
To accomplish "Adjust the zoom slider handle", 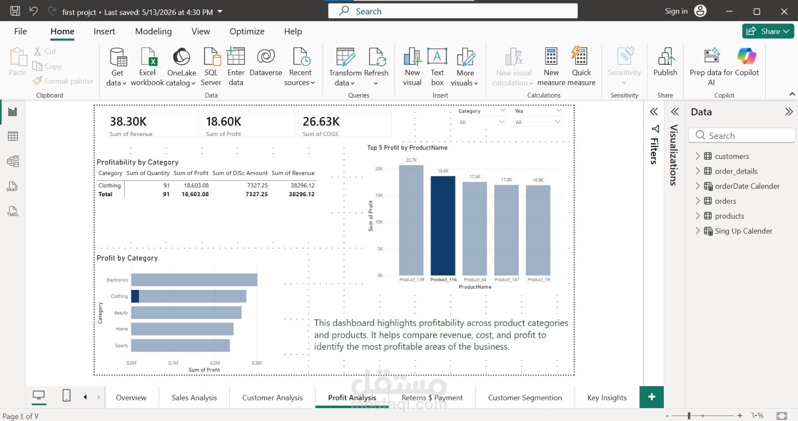I will (689, 416).
